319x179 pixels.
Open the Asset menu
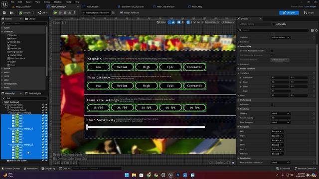(x=28, y=2)
